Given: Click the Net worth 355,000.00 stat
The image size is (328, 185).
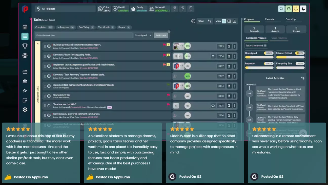Looking at the screenshot, I should coord(159,9).
